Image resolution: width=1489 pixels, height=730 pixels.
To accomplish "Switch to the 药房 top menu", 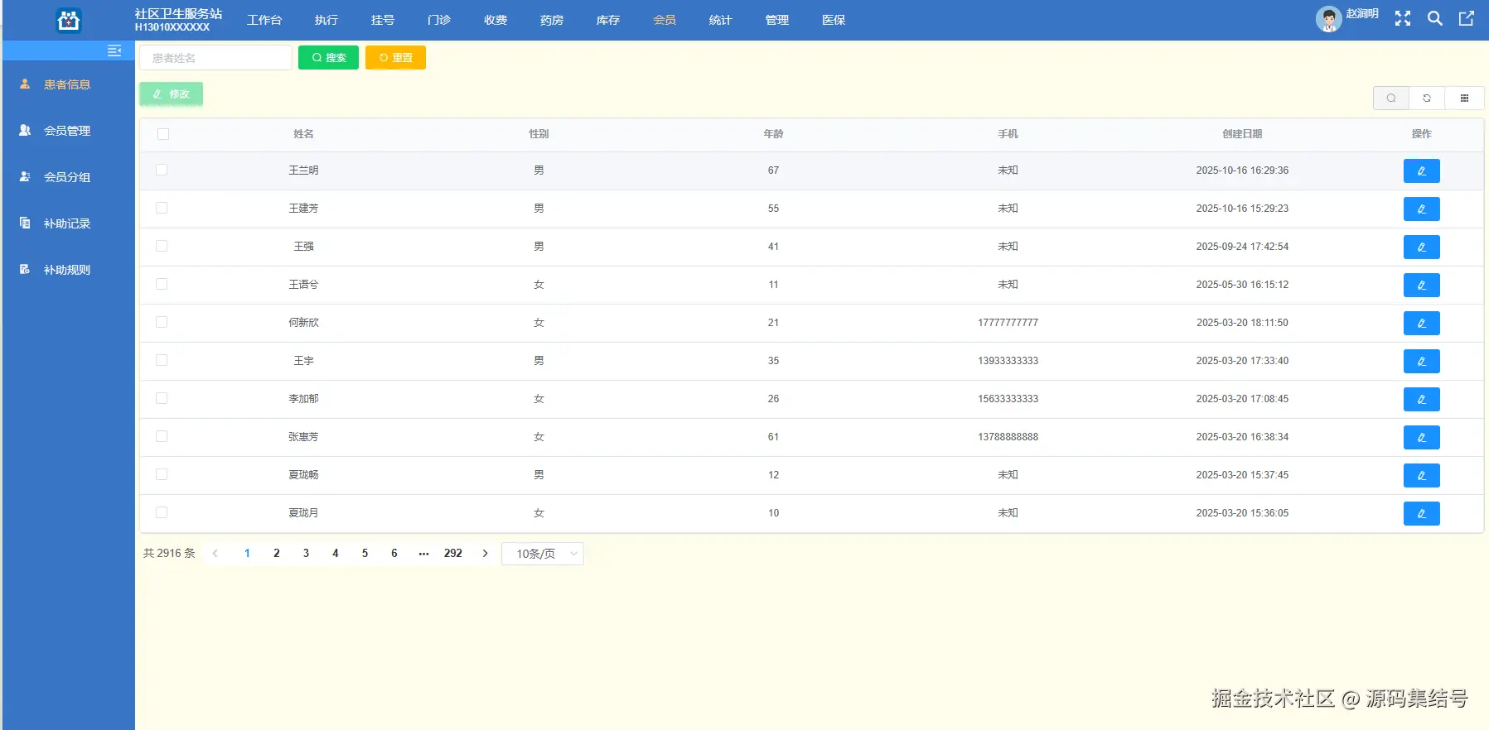I will [552, 20].
